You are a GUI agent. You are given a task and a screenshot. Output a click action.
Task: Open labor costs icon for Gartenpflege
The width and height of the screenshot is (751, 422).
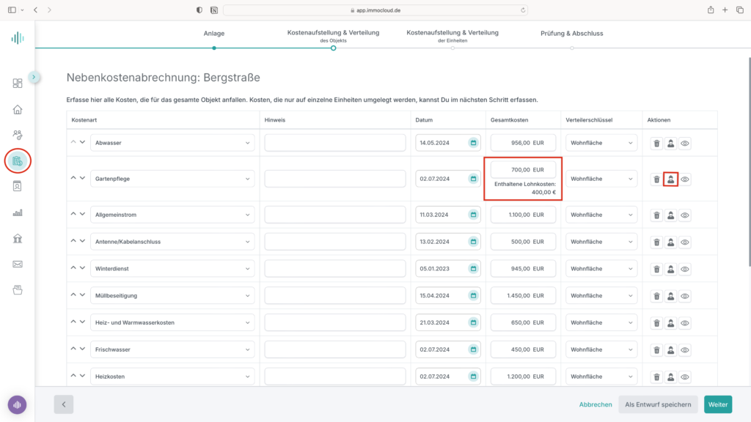click(x=670, y=179)
